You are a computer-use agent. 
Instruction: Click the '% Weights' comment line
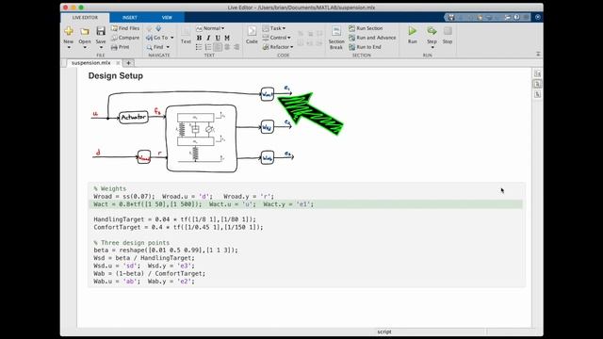pyautogui.click(x=110, y=188)
